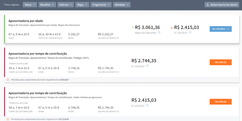
Task: Click info icon beside EC 103/2019 in third card
Action: coord(147,105)
